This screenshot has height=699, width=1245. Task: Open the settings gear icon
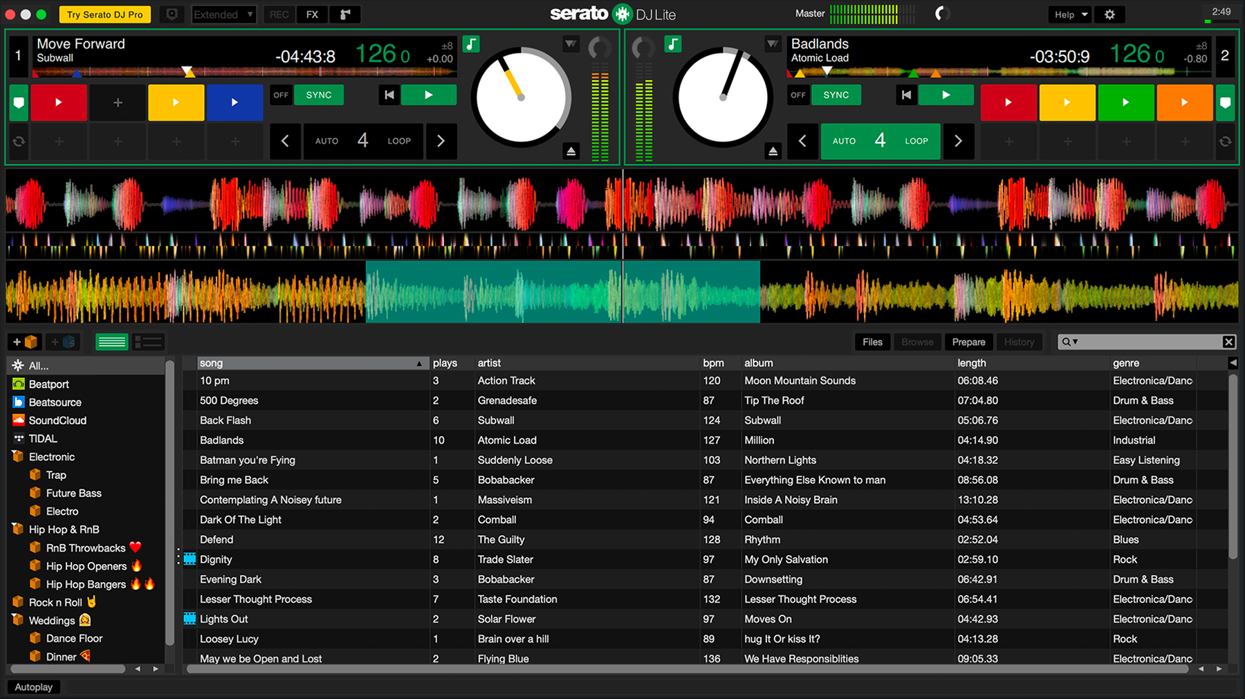click(1109, 15)
